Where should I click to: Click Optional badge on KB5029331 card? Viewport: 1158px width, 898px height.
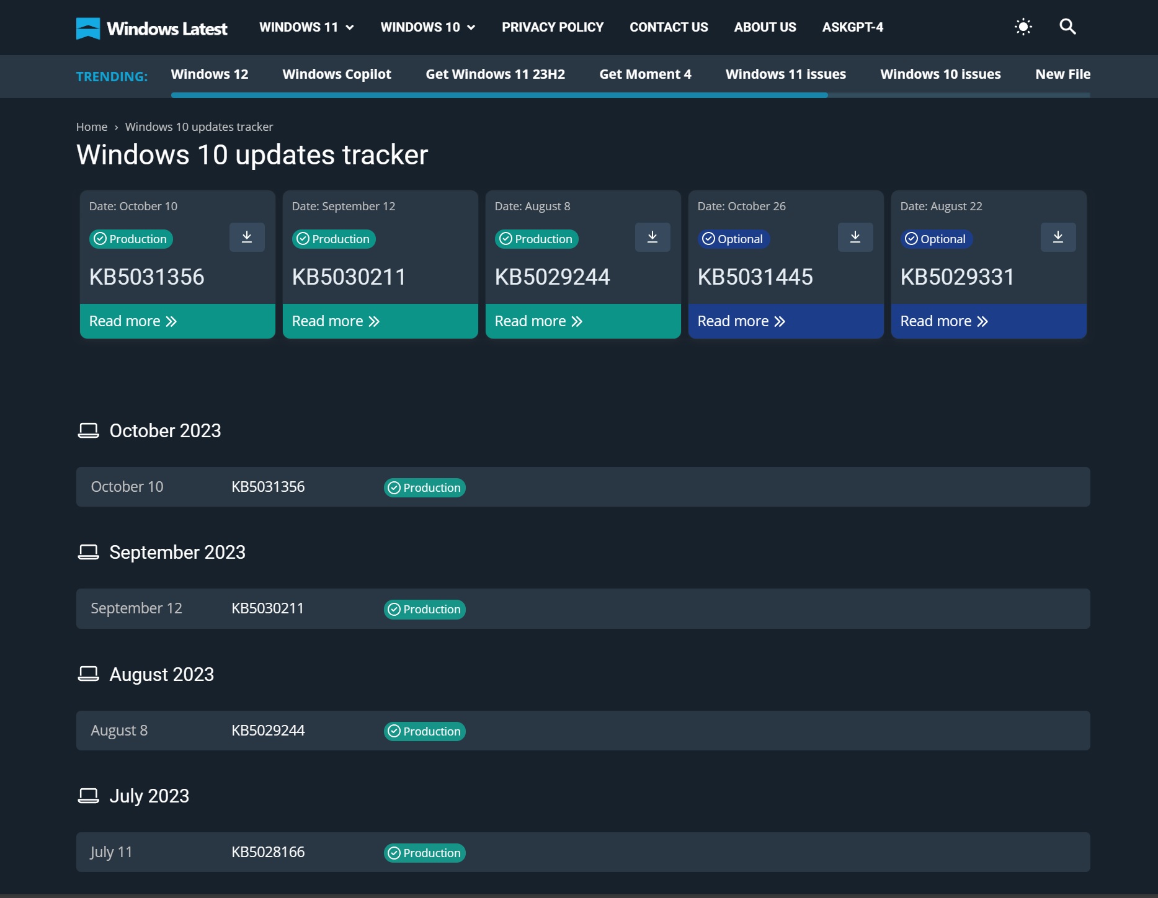(937, 239)
